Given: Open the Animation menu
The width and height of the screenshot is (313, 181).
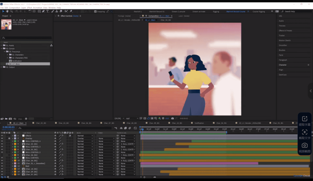Looking at the screenshot, I should (38, 8).
